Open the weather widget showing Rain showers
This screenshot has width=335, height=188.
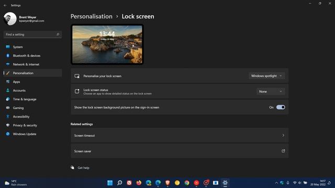tap(16, 183)
